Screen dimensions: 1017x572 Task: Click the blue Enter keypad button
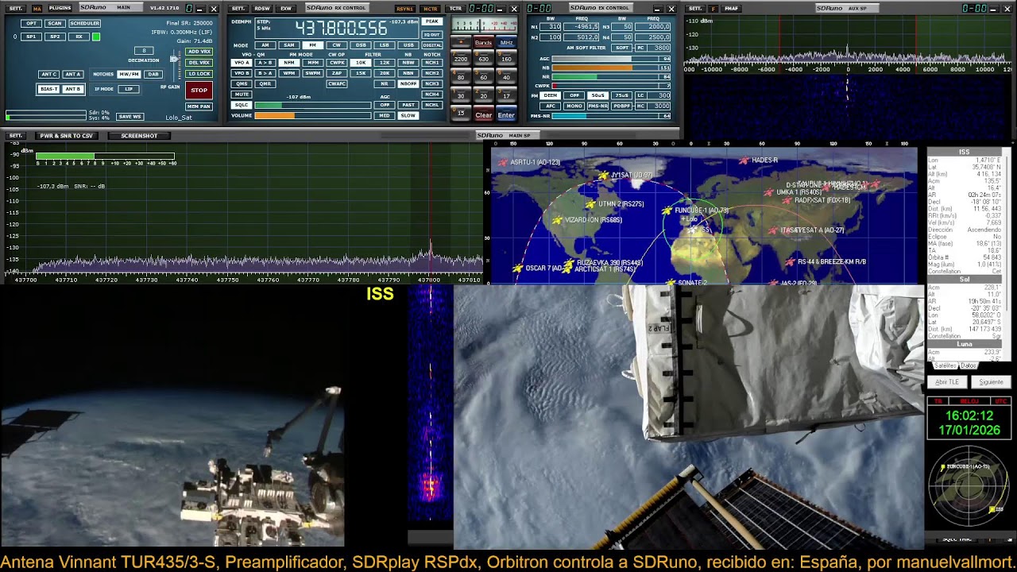pos(506,115)
